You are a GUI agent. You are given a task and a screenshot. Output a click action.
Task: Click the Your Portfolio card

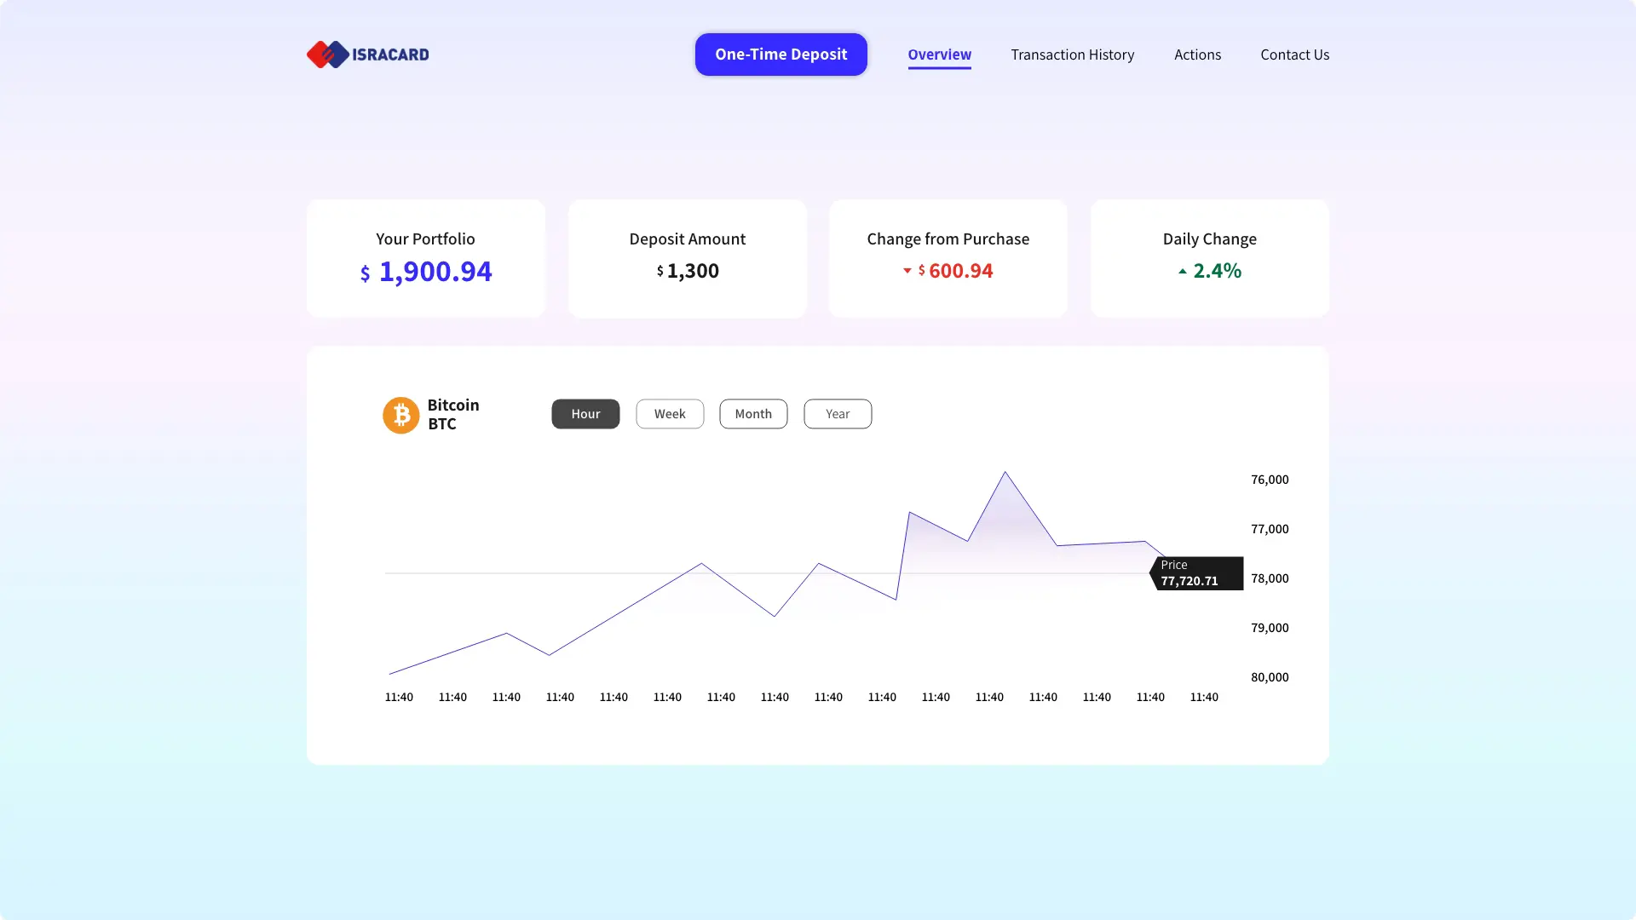click(425, 258)
